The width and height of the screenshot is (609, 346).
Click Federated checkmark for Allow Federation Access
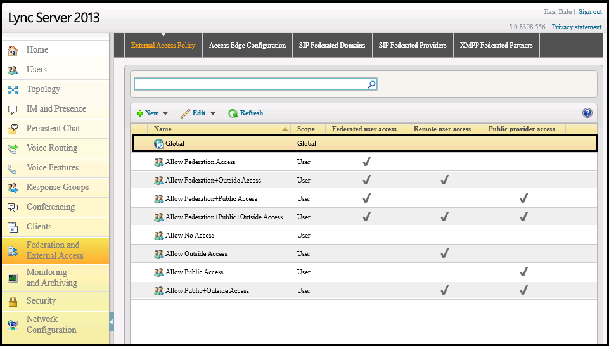(366, 162)
